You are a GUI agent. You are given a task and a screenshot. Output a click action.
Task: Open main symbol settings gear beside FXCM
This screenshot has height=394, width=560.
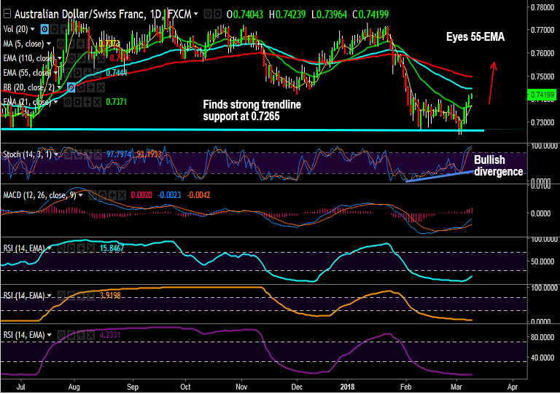(x=217, y=15)
